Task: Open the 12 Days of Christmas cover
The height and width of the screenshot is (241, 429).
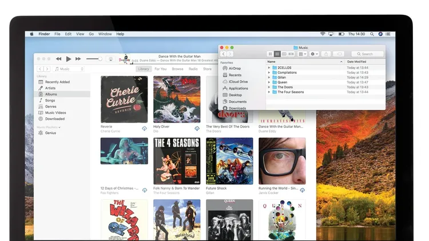Action: (x=124, y=151)
